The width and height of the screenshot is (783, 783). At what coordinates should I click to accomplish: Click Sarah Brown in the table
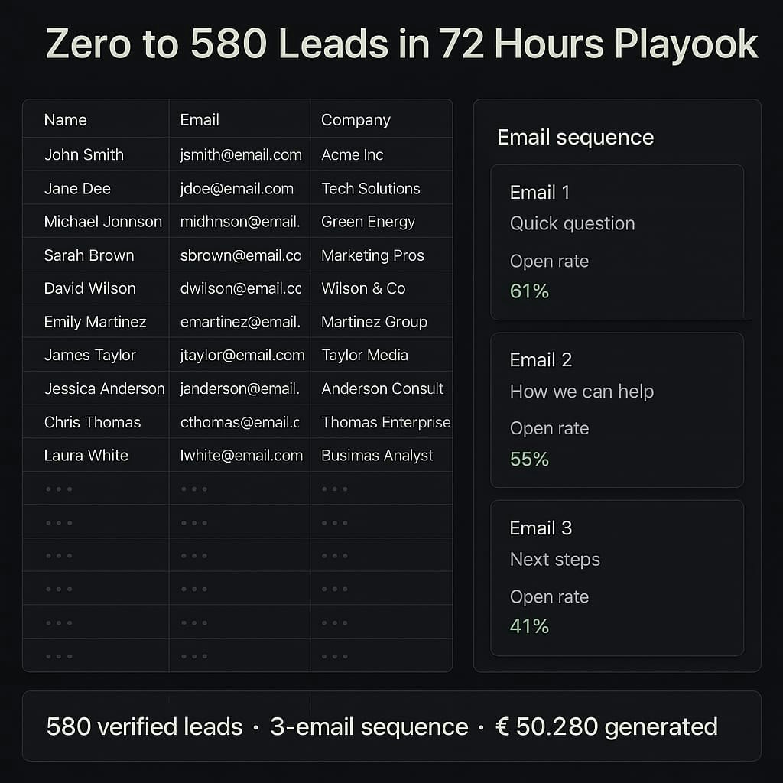(x=89, y=255)
